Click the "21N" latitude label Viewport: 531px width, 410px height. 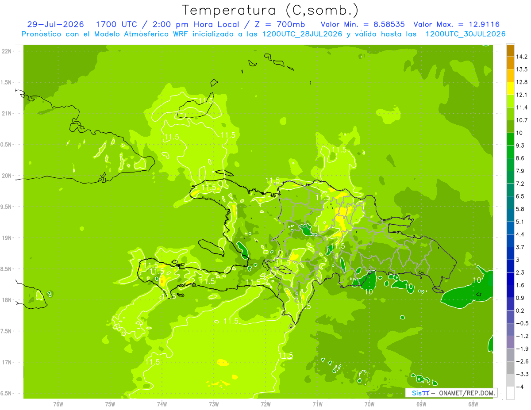[7, 114]
